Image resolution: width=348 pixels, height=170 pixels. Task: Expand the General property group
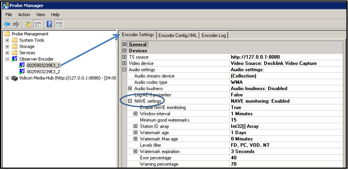click(124, 44)
